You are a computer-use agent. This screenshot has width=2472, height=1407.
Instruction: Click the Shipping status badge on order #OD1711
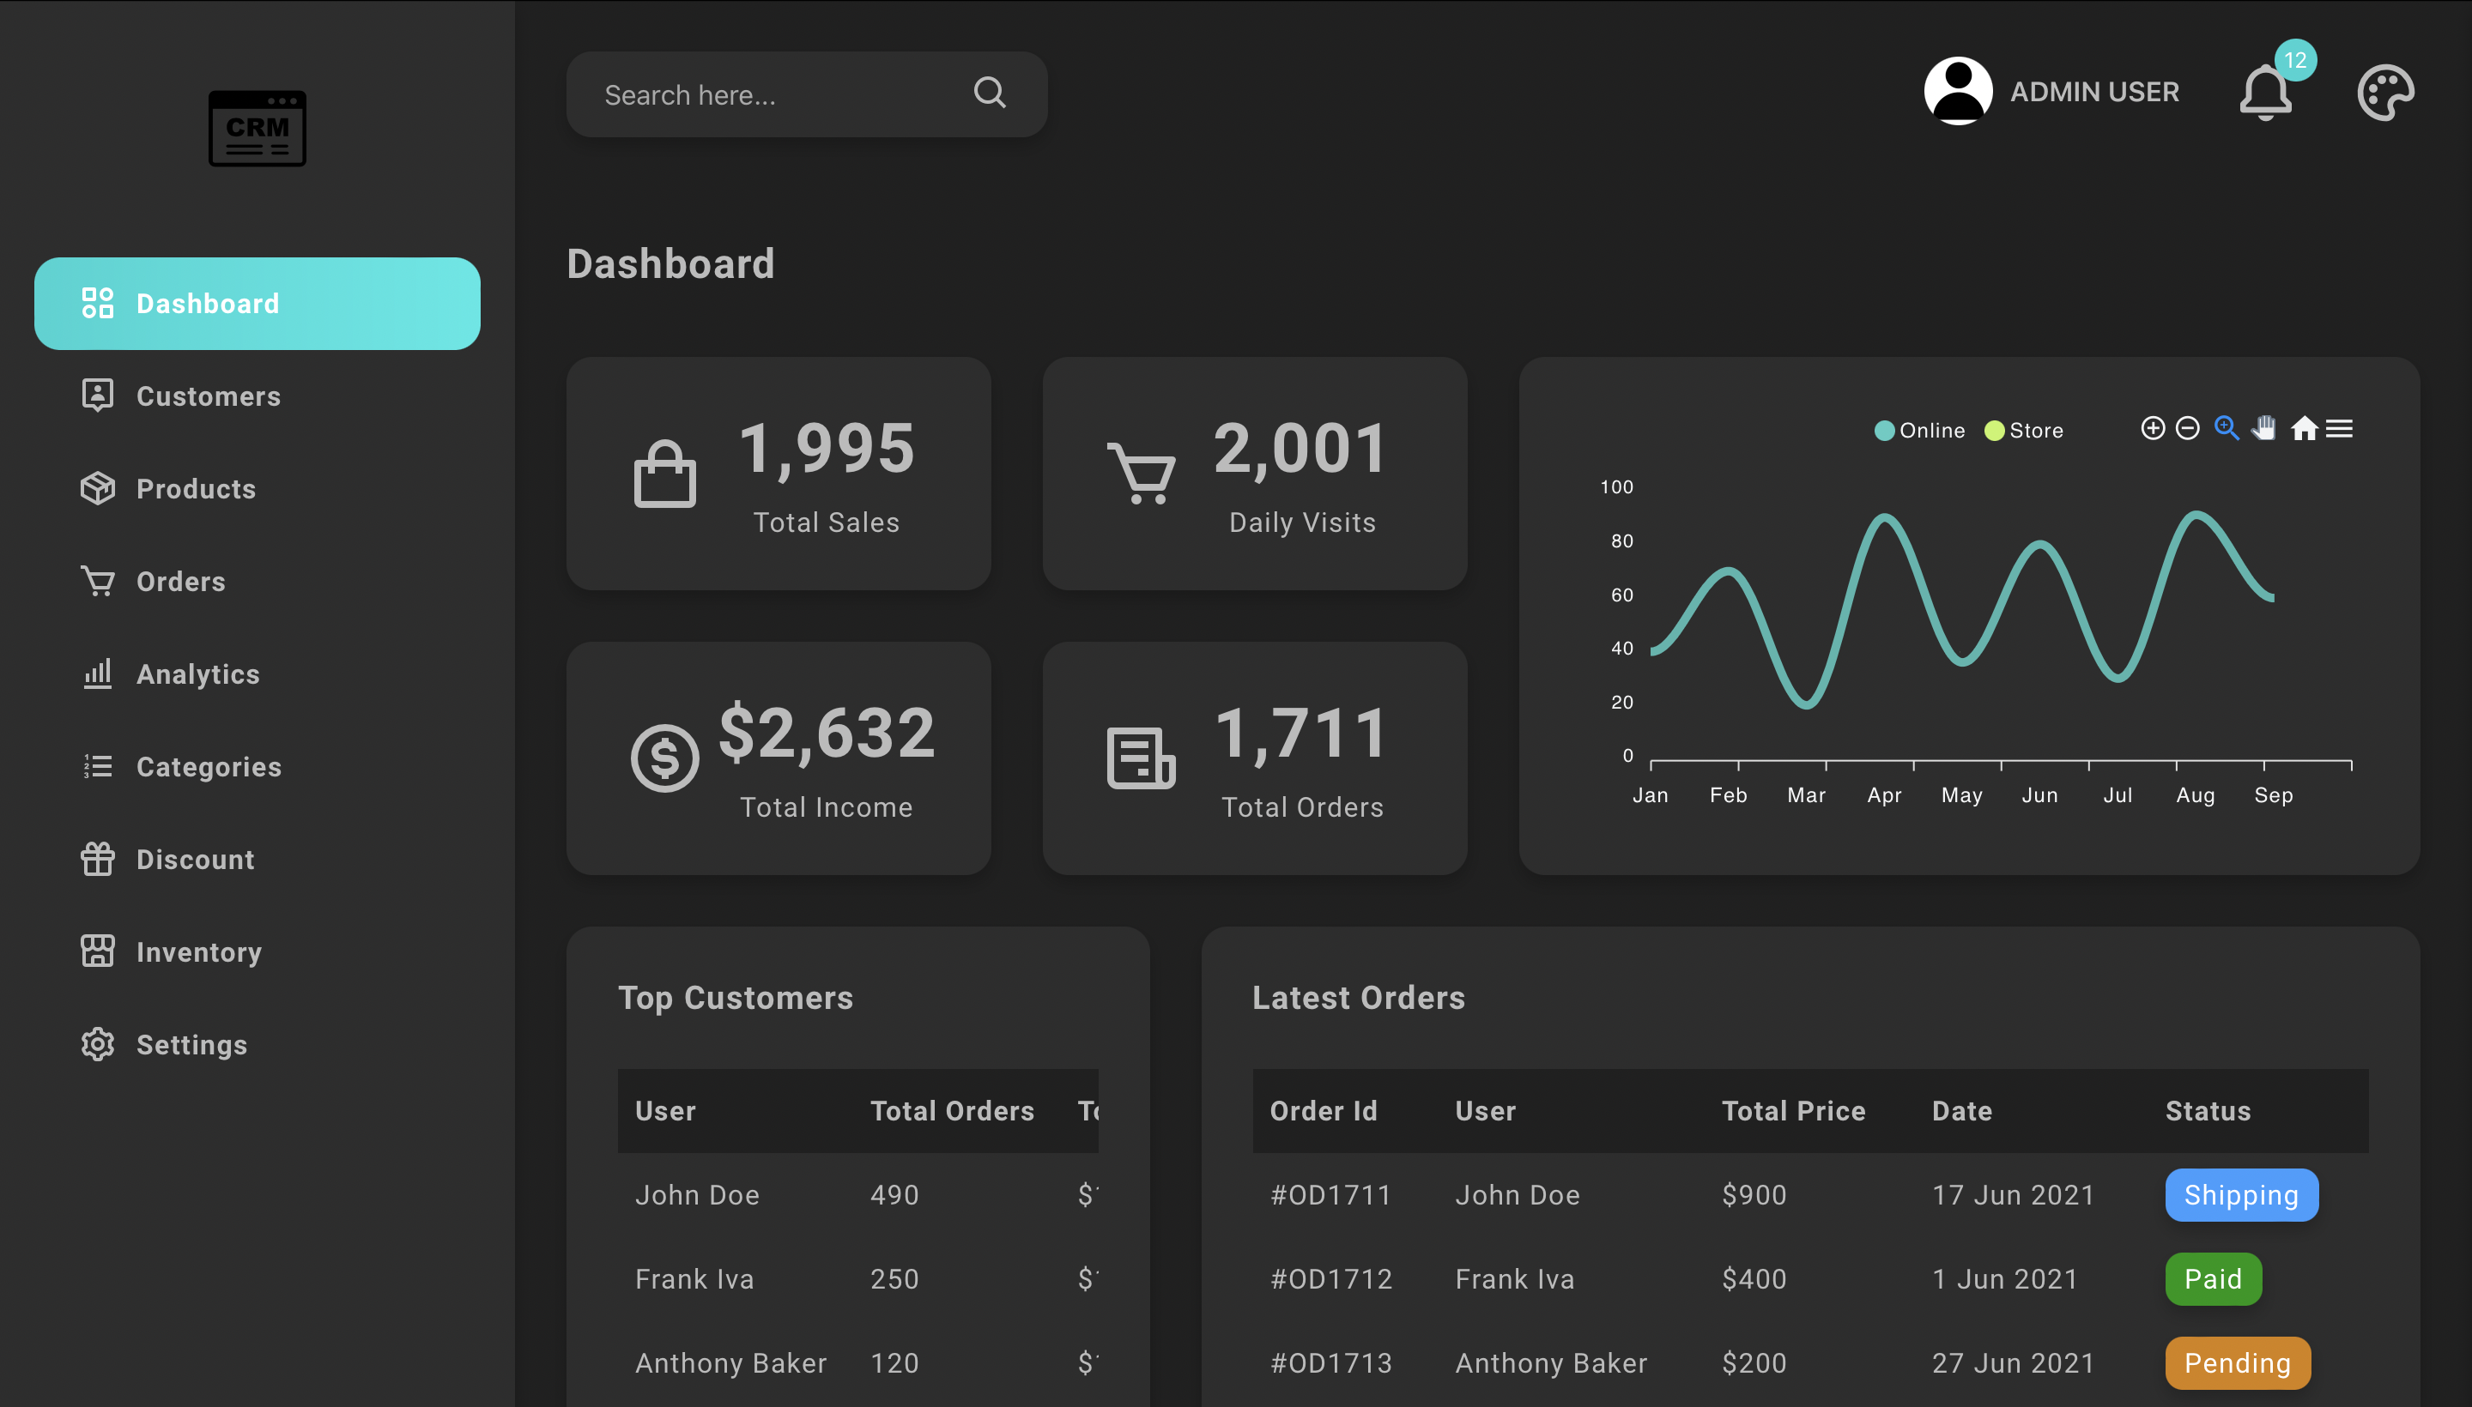(x=2241, y=1194)
